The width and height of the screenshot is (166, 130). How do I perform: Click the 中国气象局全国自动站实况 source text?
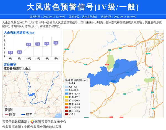[x=43, y=127]
